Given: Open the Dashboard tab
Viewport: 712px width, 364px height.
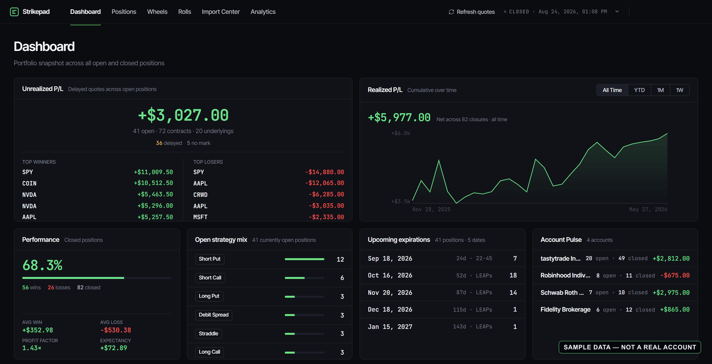Looking at the screenshot, I should [x=86, y=12].
